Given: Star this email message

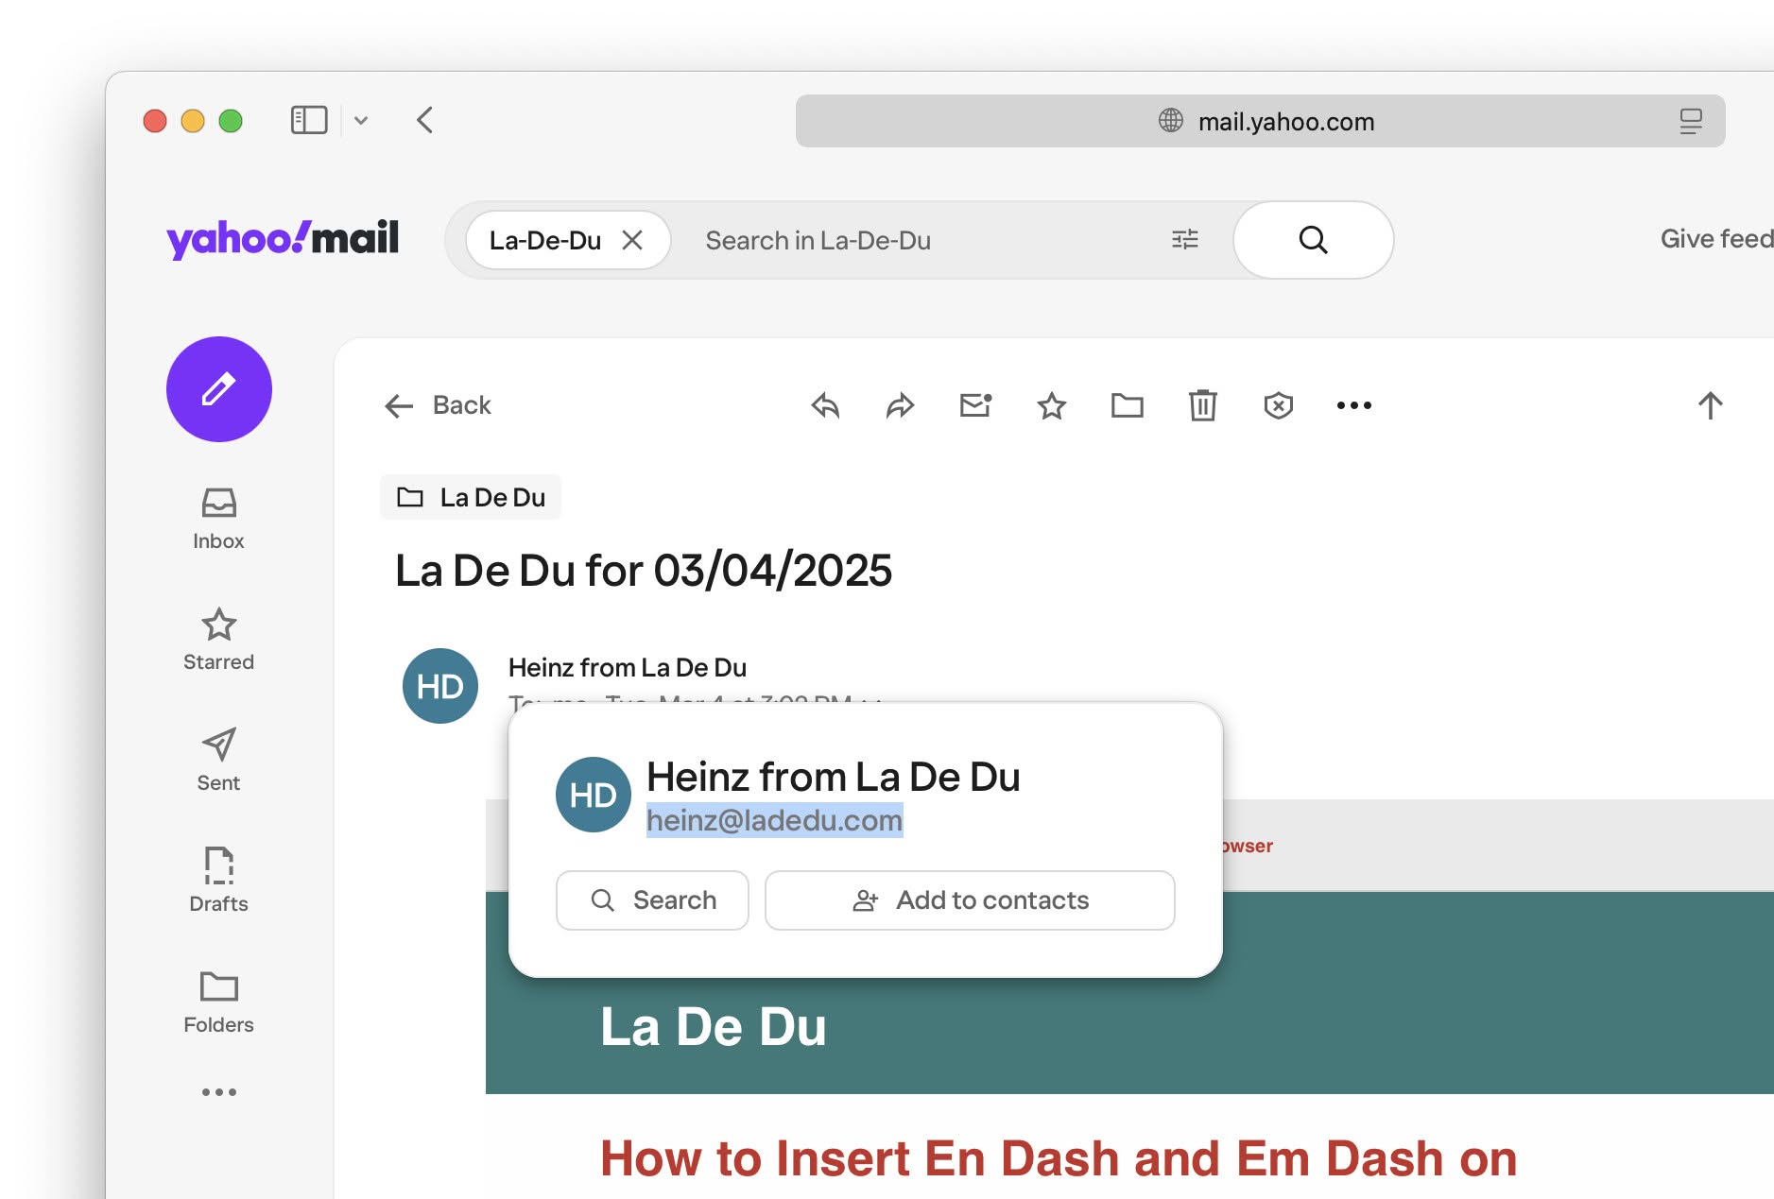Looking at the screenshot, I should (1052, 406).
